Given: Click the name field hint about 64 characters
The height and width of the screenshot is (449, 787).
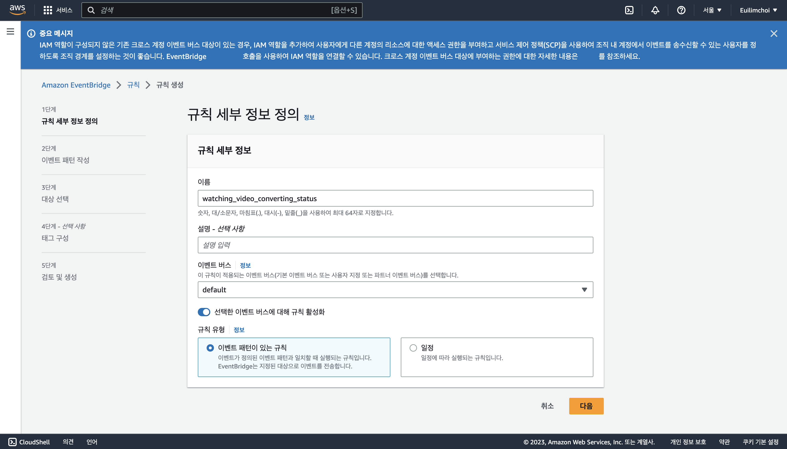Looking at the screenshot, I should [295, 213].
